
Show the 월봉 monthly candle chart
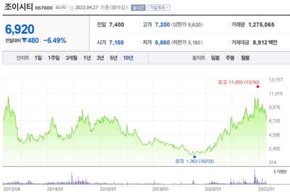pos(245,58)
